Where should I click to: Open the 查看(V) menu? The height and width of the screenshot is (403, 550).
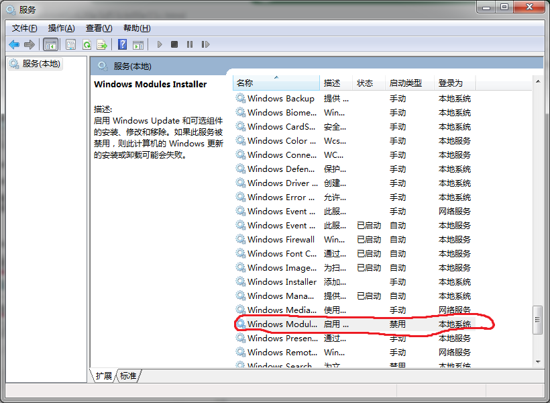99,28
